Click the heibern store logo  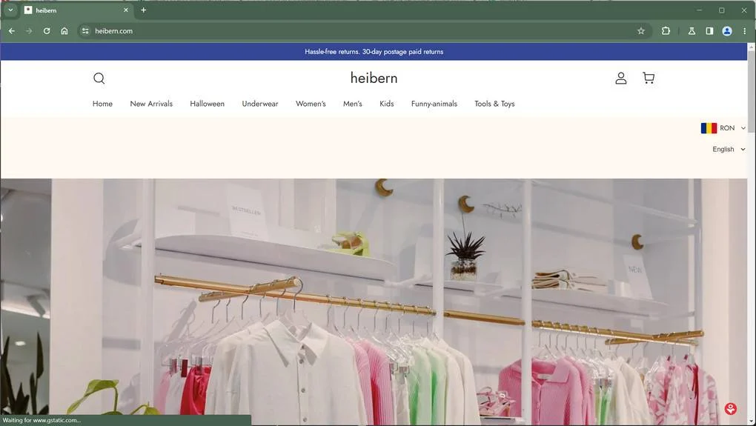tap(374, 78)
